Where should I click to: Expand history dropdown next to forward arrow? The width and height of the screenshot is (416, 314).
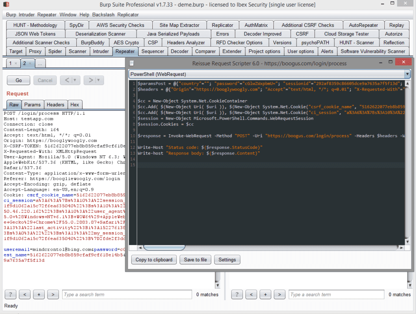click(x=98, y=80)
